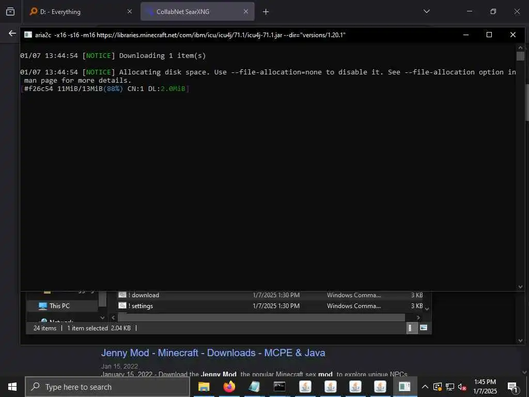Click the 'Allocating disk space' notice line
The height and width of the screenshot is (397, 529).
268,77
